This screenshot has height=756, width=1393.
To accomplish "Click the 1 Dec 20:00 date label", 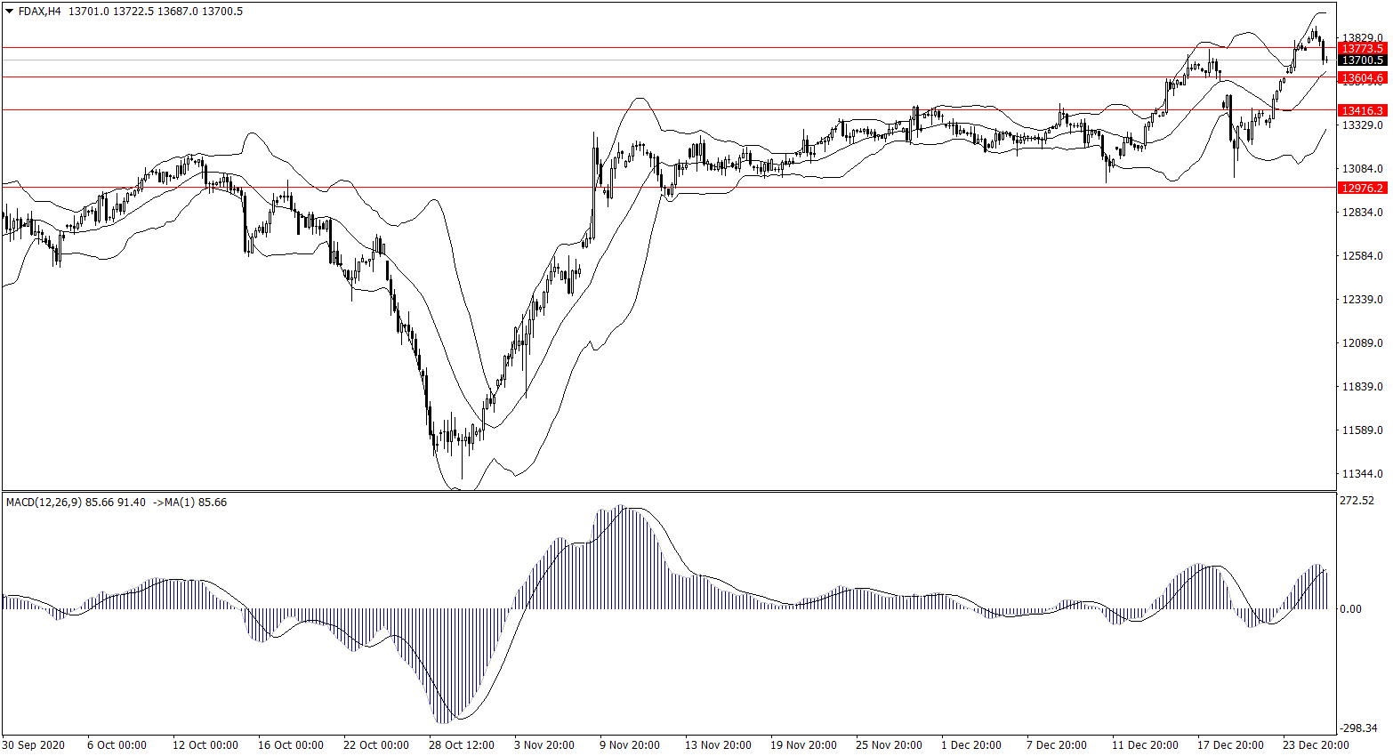I will pos(971,745).
